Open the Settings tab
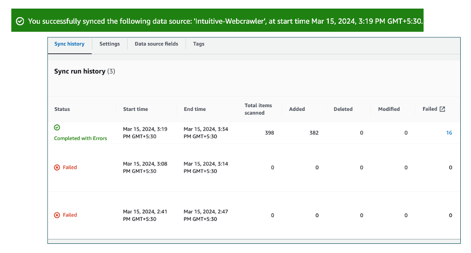This screenshot has height=253, width=471. tap(109, 44)
